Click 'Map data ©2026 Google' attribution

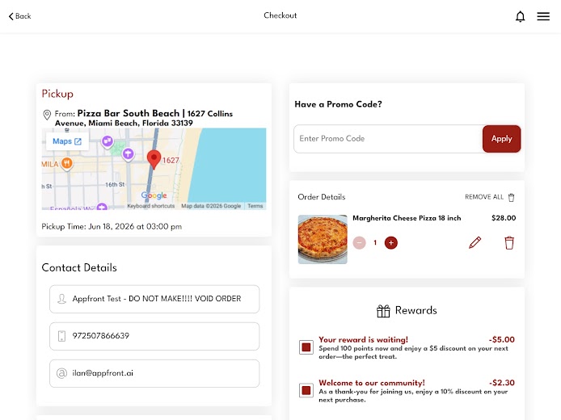point(211,206)
